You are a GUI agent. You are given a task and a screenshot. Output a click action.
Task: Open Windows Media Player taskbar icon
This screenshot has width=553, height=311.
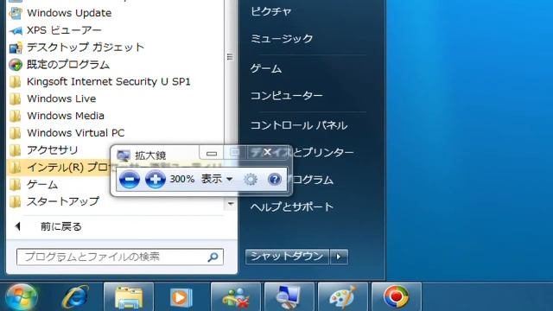pos(181,297)
